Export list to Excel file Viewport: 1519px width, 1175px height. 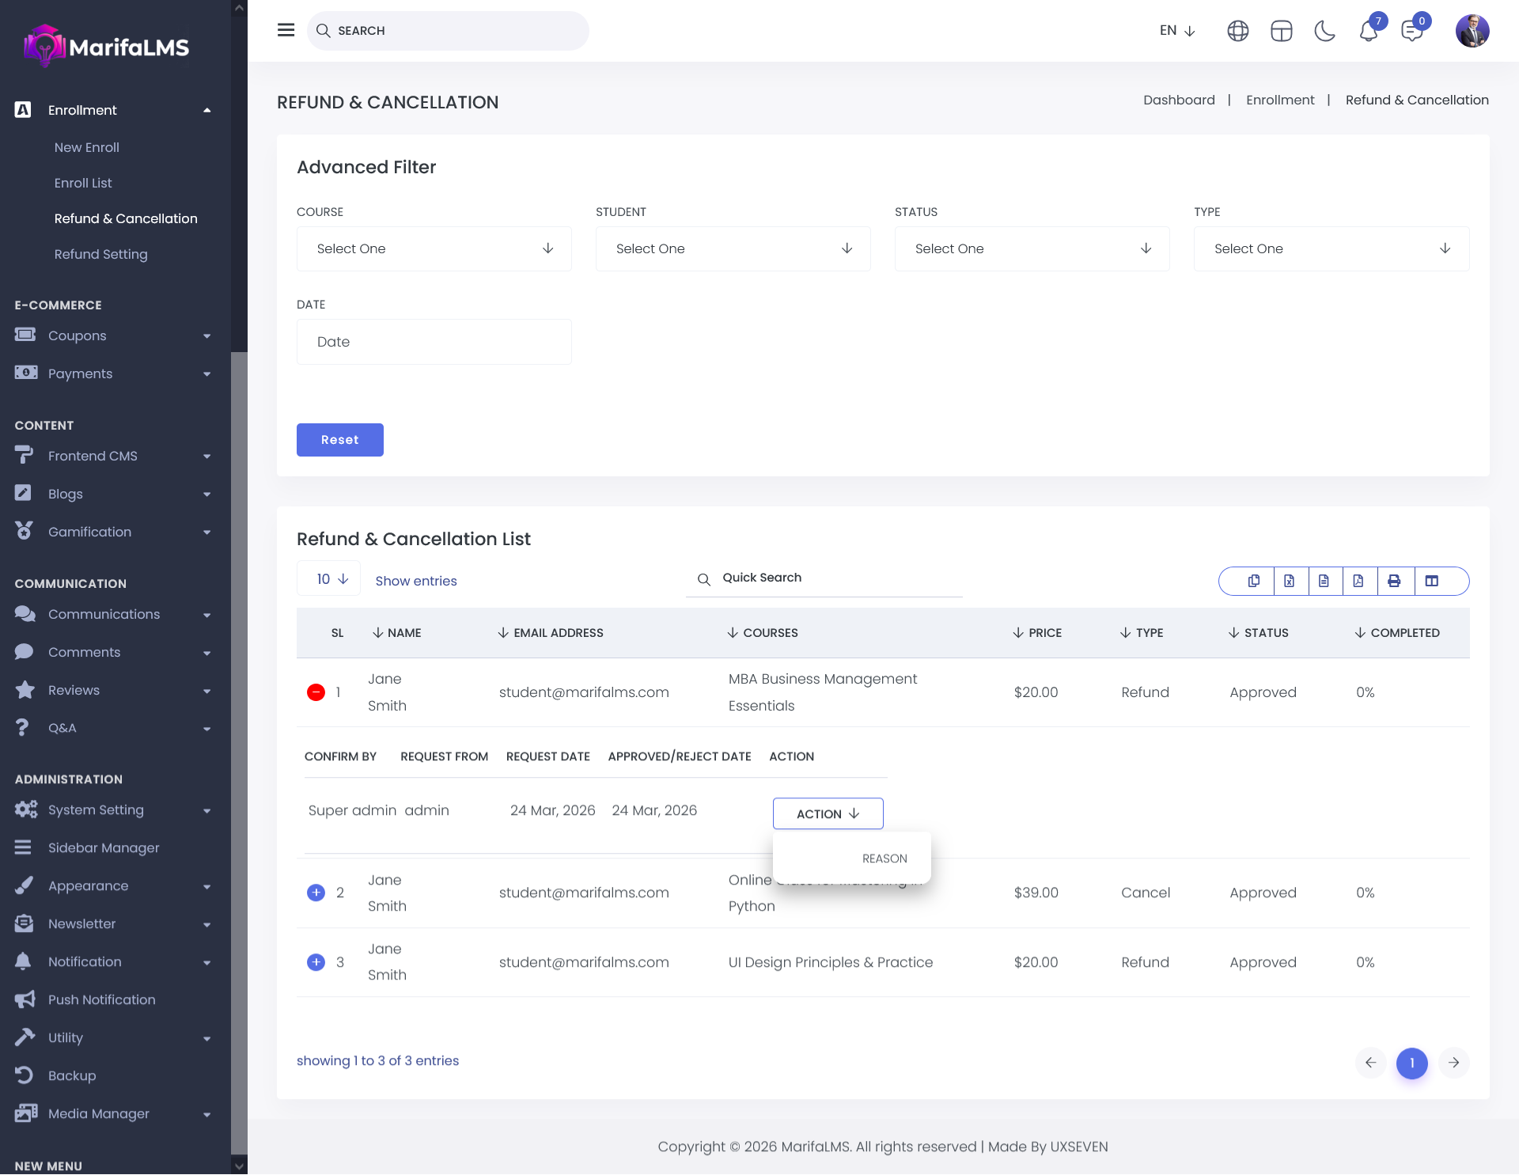click(x=1289, y=581)
